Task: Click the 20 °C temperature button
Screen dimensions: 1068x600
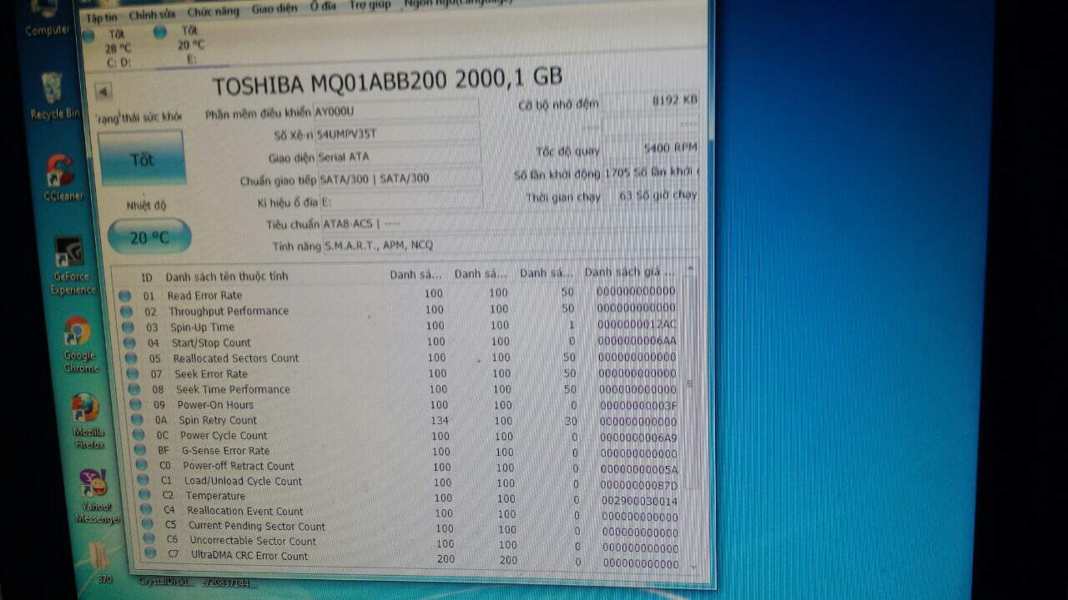Action: [149, 237]
